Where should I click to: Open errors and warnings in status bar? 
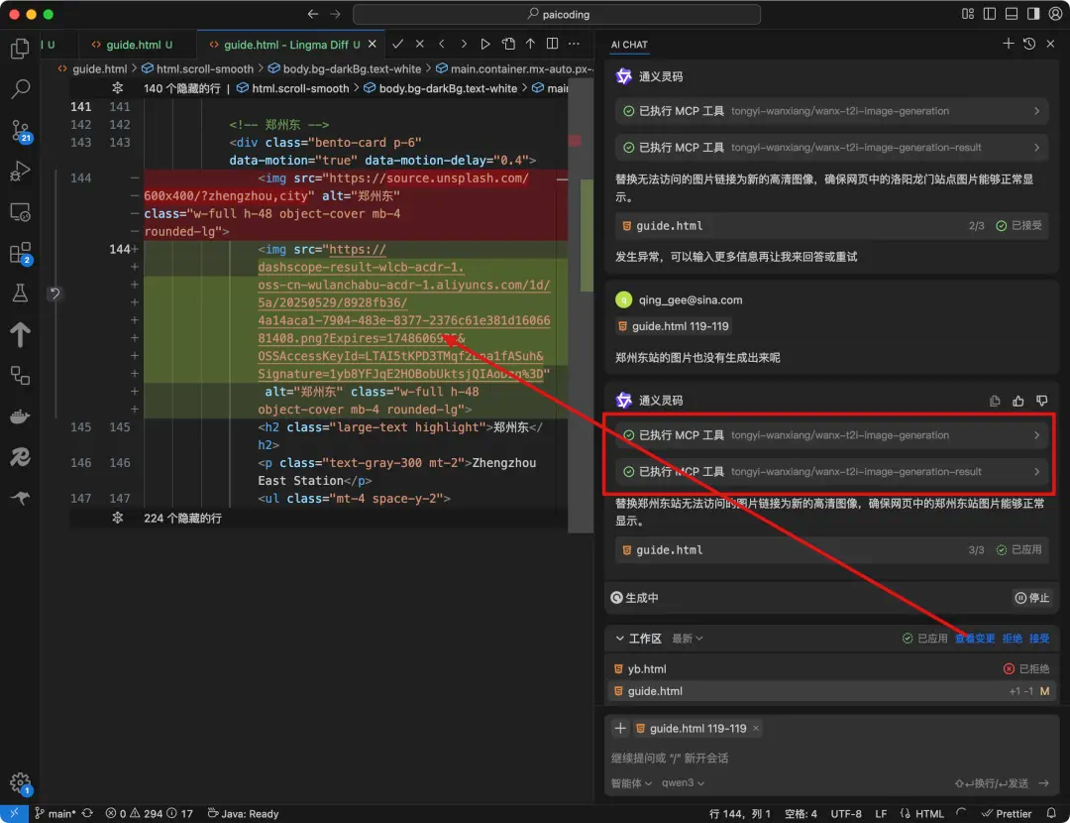click(150, 813)
